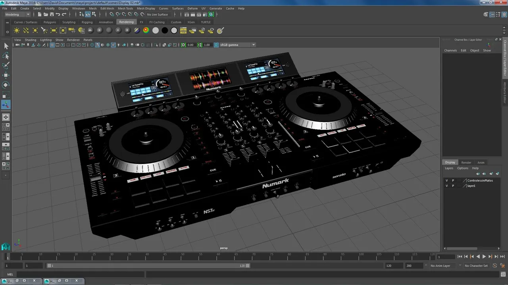Activate the Rotate tool in toolbox

pos(6,85)
